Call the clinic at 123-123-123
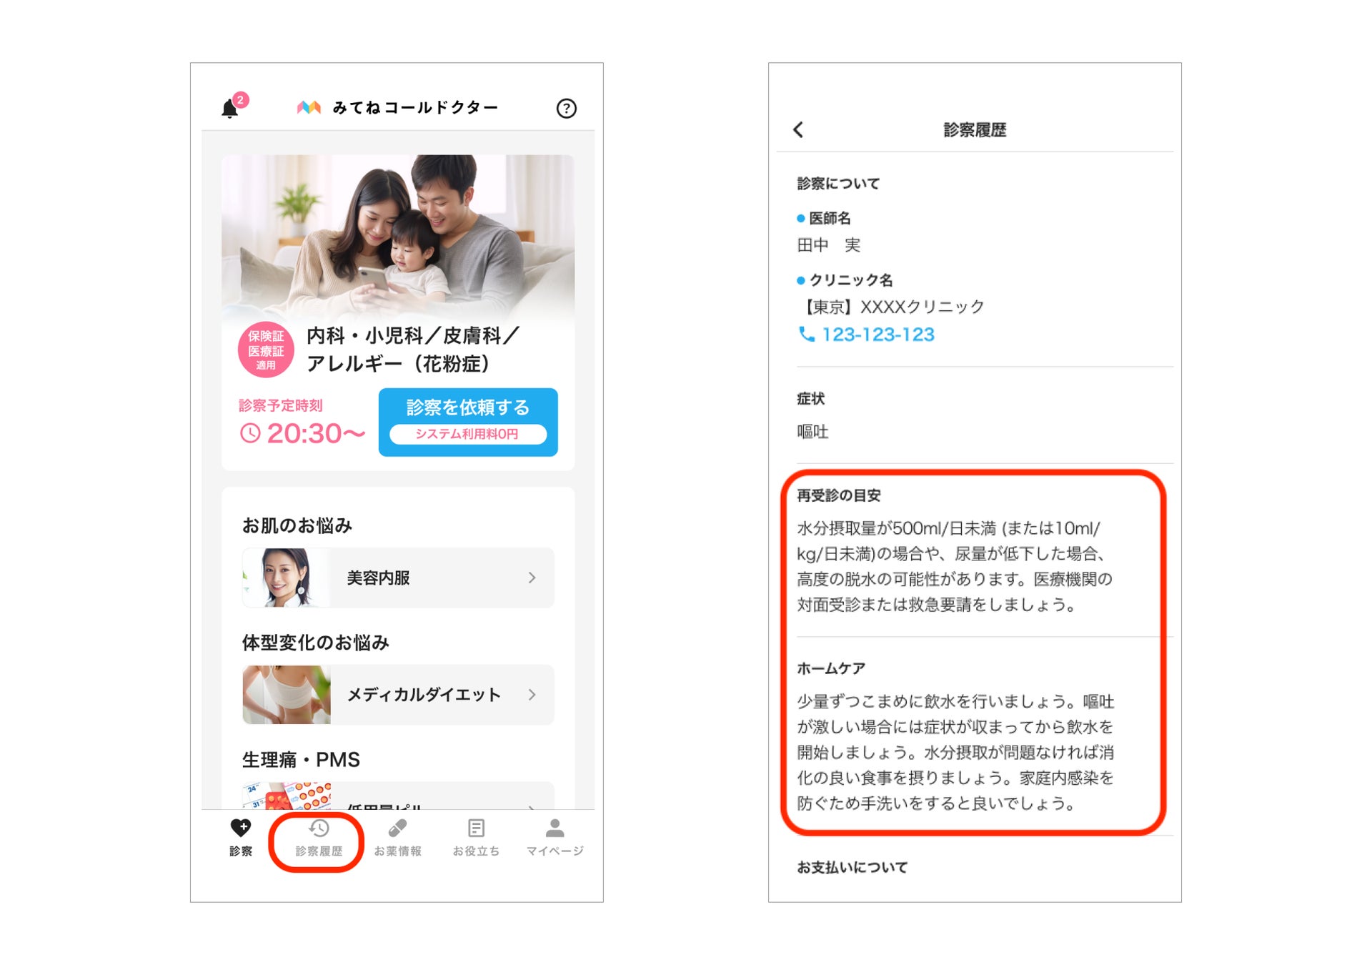 click(x=878, y=335)
